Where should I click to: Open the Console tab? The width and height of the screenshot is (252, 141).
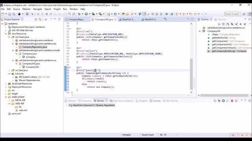[x=155, y=101]
